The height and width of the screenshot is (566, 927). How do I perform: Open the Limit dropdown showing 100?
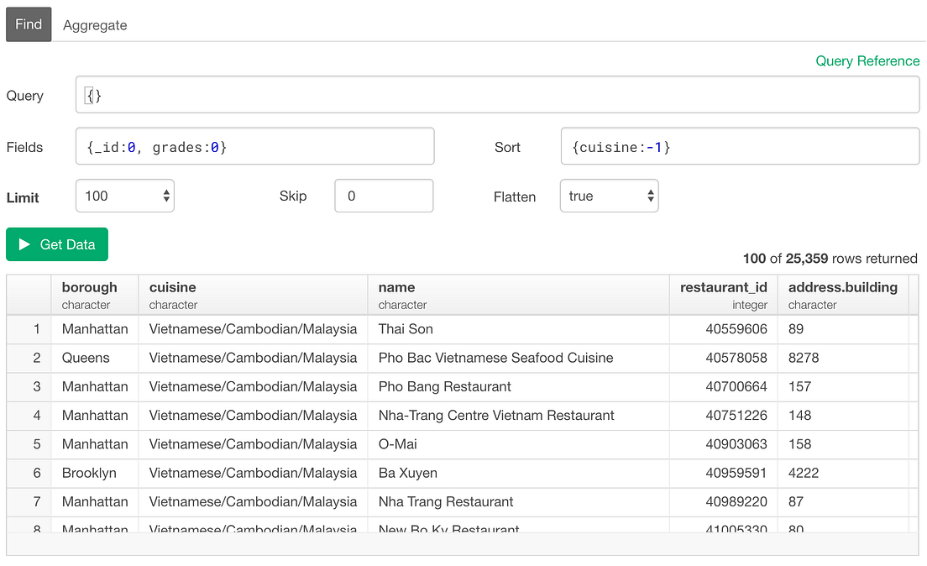coord(124,195)
